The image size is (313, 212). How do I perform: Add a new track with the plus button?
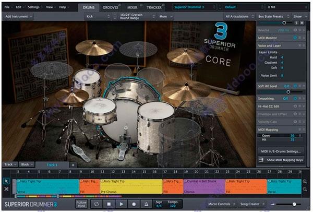(x=73, y=165)
